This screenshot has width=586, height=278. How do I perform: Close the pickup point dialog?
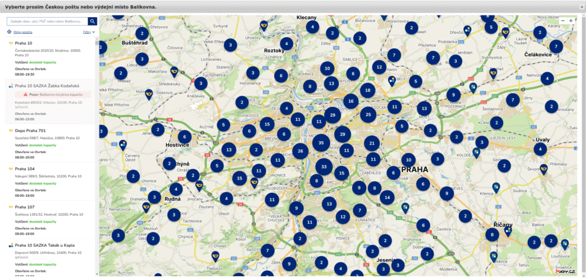pyautogui.click(x=581, y=7)
